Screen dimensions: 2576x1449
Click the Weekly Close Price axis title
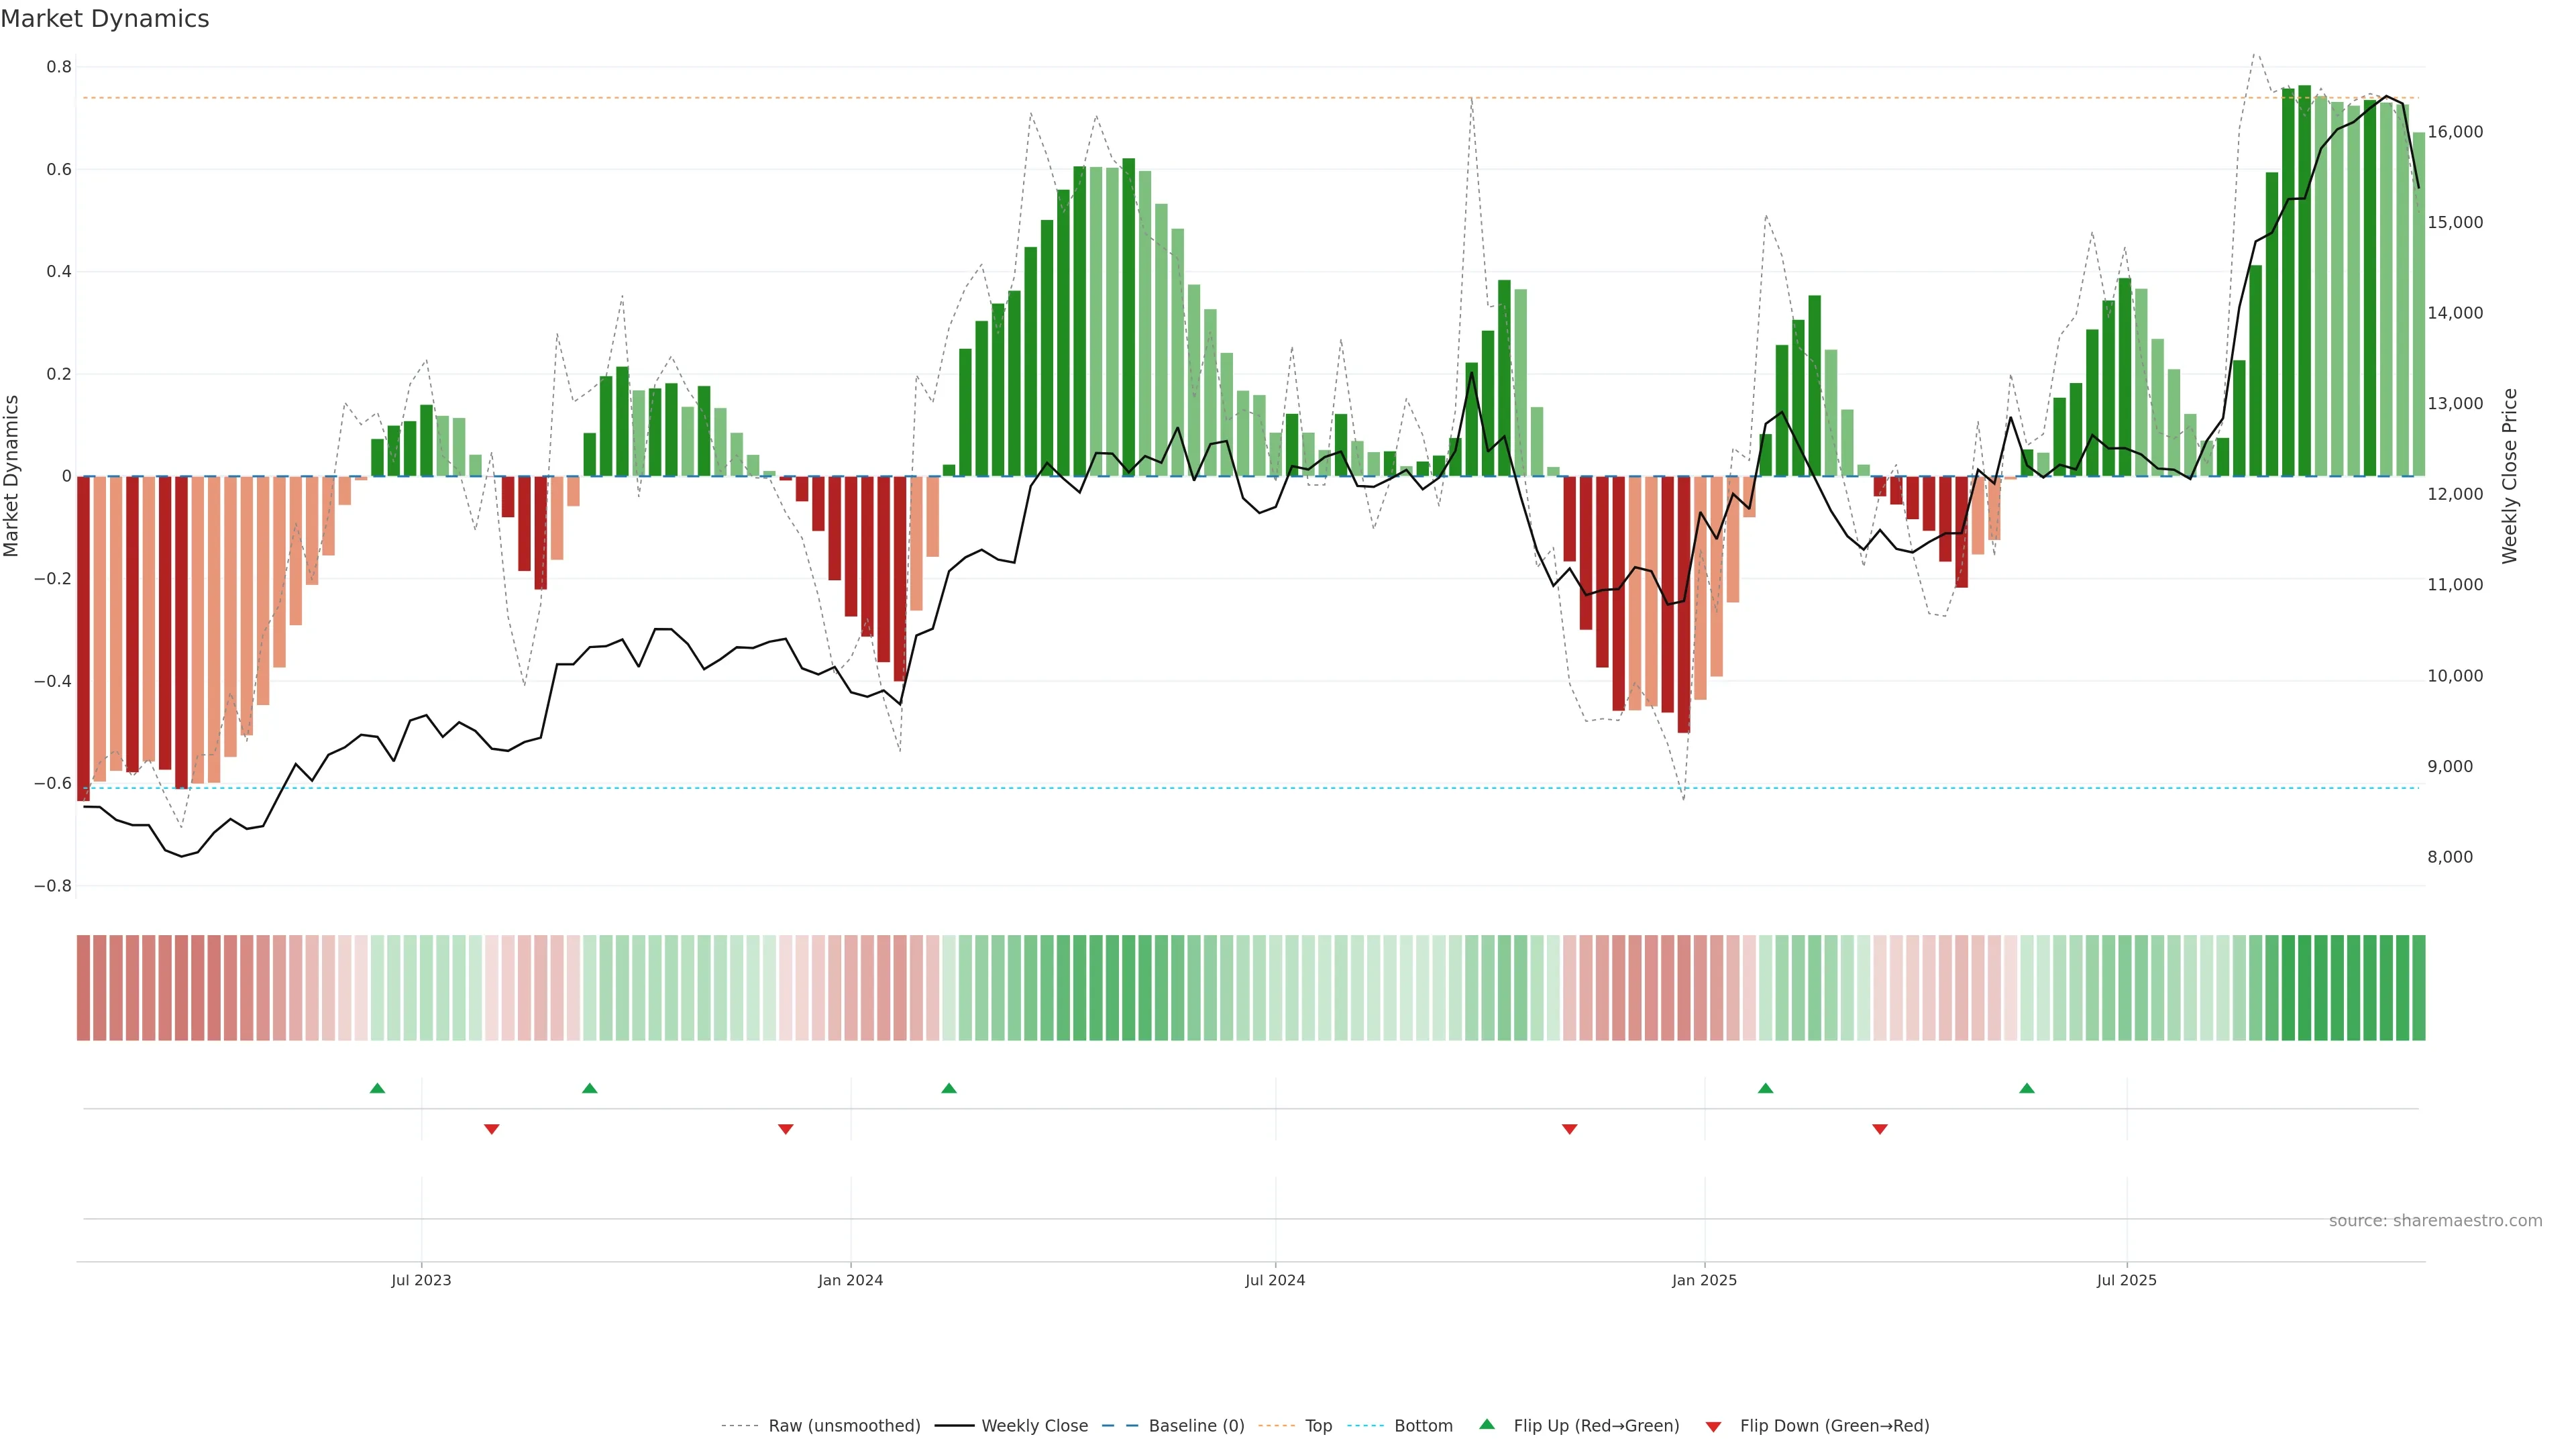tap(2509, 476)
